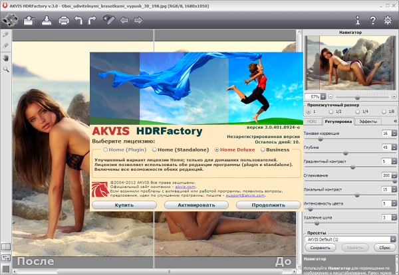Screen dimensions: 399x275
Task: Click the Navigator preview thumbnail
Action: [x=350, y=63]
